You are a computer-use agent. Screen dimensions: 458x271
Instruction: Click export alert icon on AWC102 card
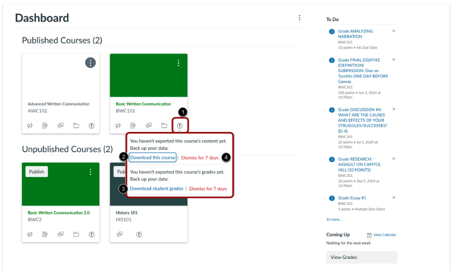[x=91, y=126]
